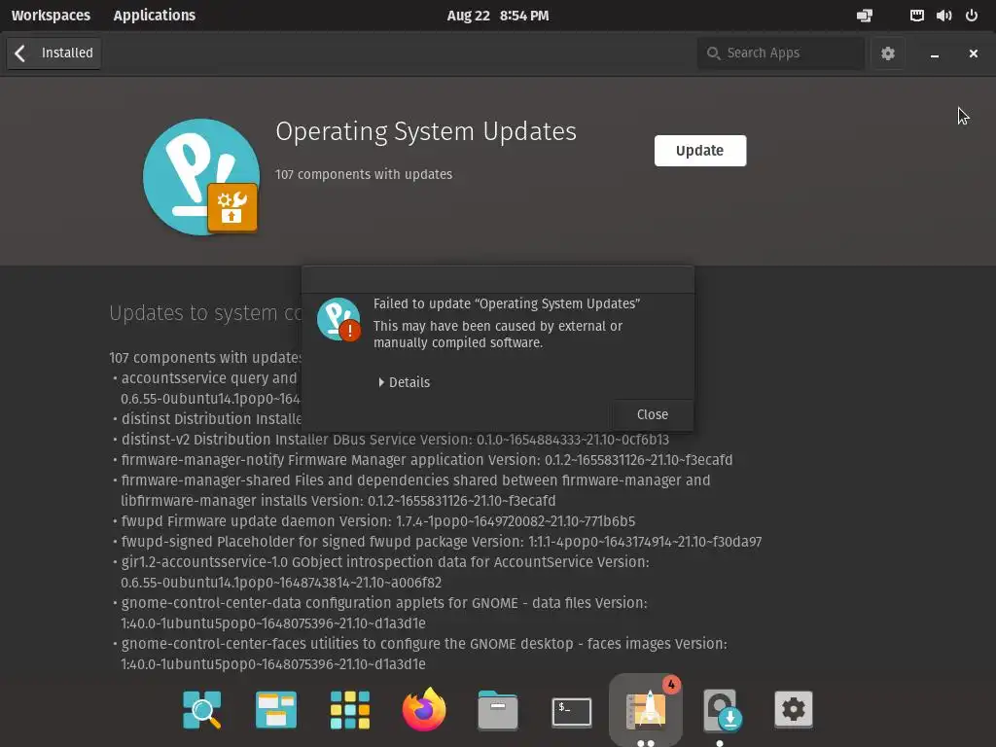Launch the search magnifier dock icon

click(x=202, y=709)
